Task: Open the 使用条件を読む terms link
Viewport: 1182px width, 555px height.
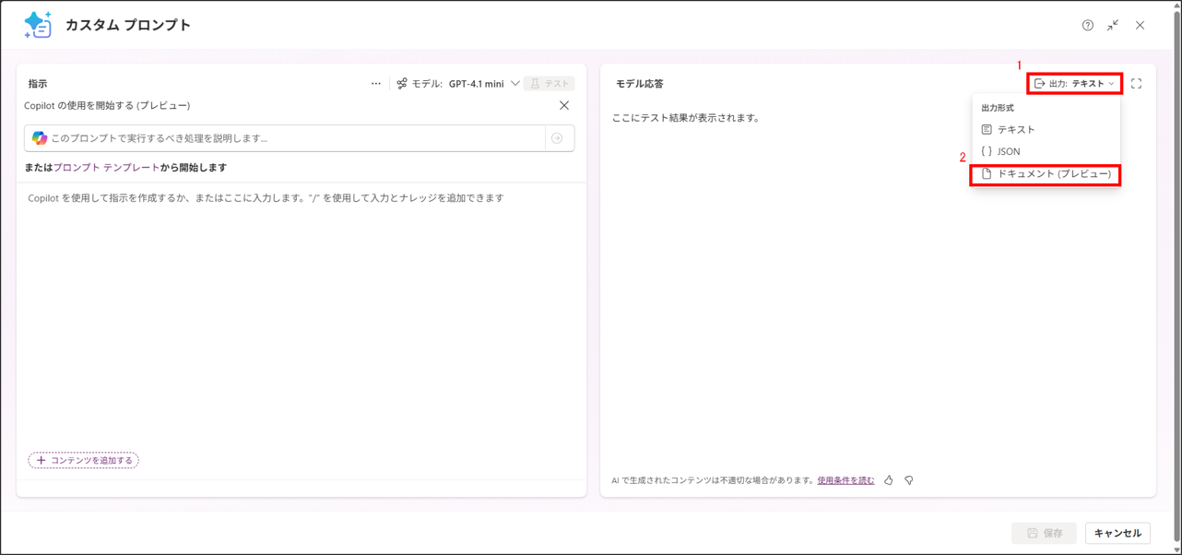Action: click(x=845, y=480)
